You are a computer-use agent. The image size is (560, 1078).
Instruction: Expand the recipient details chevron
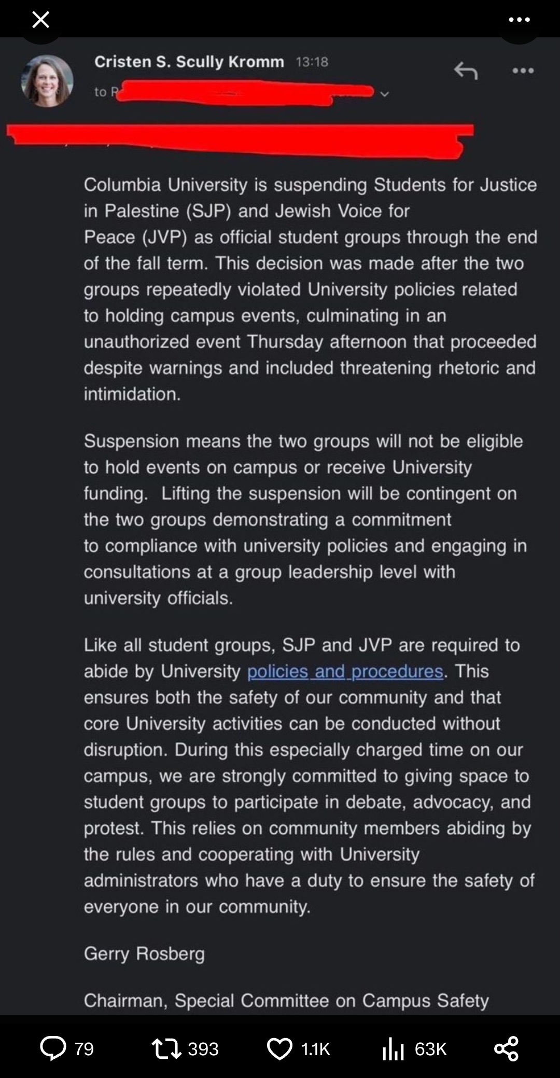click(384, 94)
